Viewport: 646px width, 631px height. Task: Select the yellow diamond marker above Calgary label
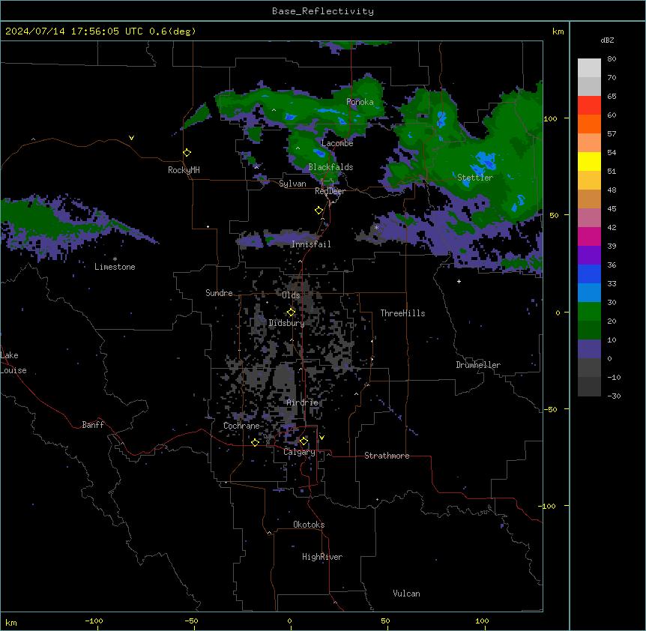click(304, 441)
